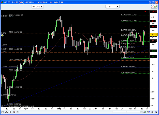Click the green and red chart tool icon
This screenshot has height=115, width=159.
click(145, 112)
